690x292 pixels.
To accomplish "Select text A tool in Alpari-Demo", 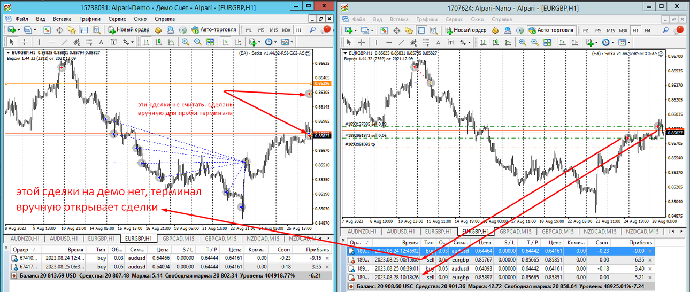I will tap(101, 42).
